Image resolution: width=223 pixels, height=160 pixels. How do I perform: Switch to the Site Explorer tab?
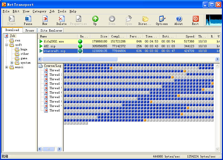(x=51, y=30)
